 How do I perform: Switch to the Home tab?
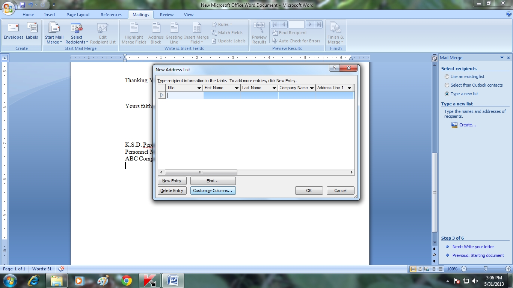coord(28,15)
